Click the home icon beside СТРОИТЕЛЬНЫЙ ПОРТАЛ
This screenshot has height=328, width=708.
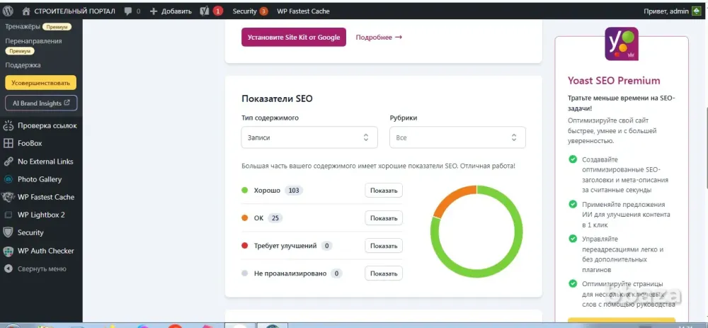(26, 11)
